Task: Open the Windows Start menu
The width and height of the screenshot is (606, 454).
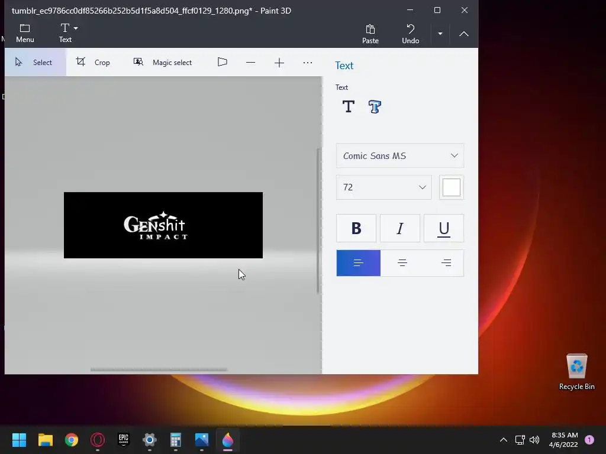Action: tap(19, 440)
